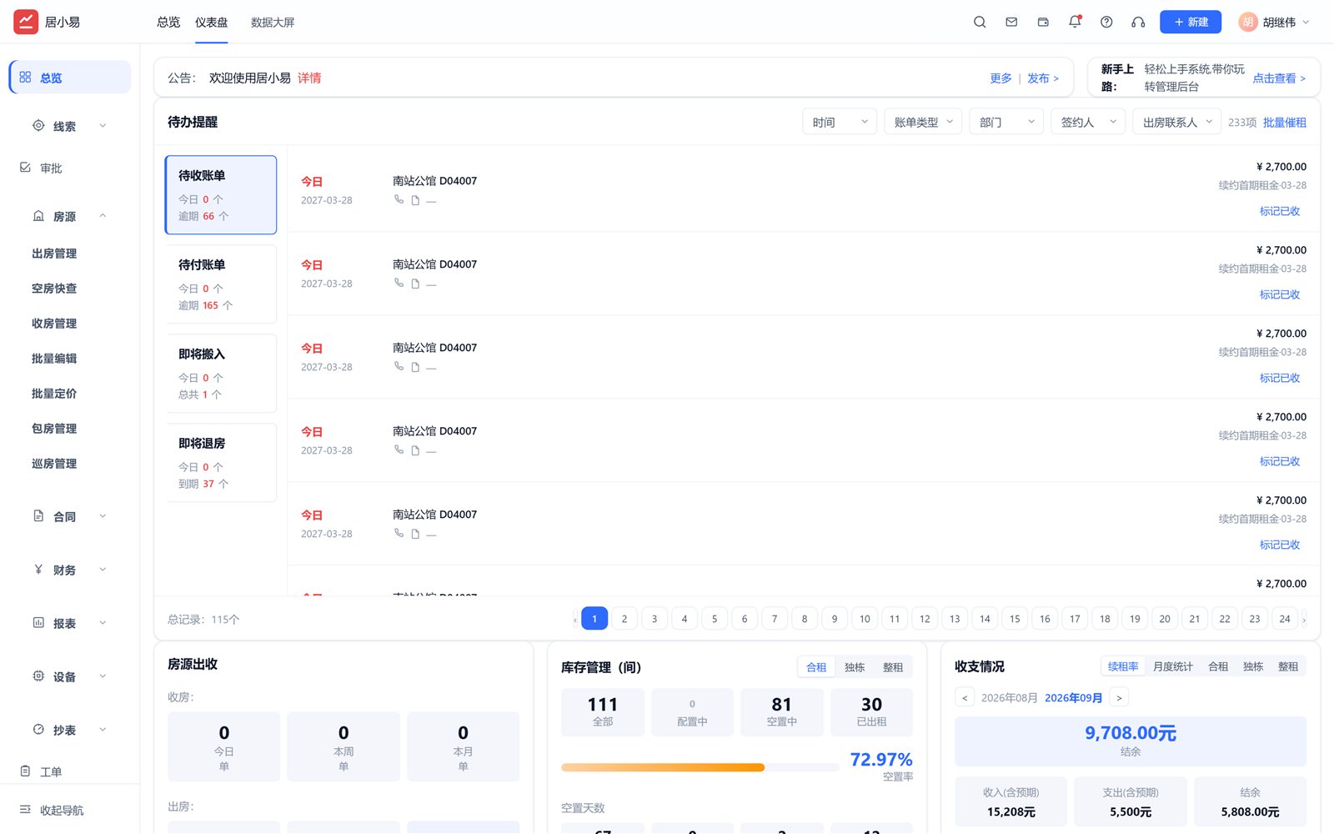Click the help question mark icon
Viewport: 1334px width, 834px height.
pyautogui.click(x=1106, y=23)
